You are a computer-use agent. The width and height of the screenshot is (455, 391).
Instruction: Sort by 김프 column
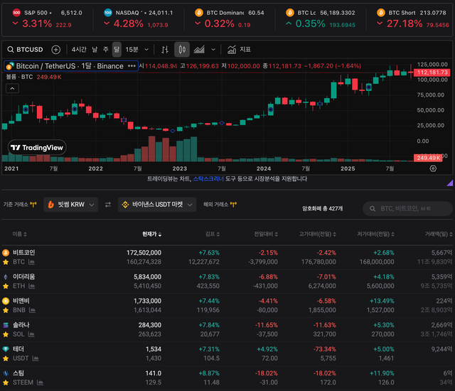click(213, 234)
